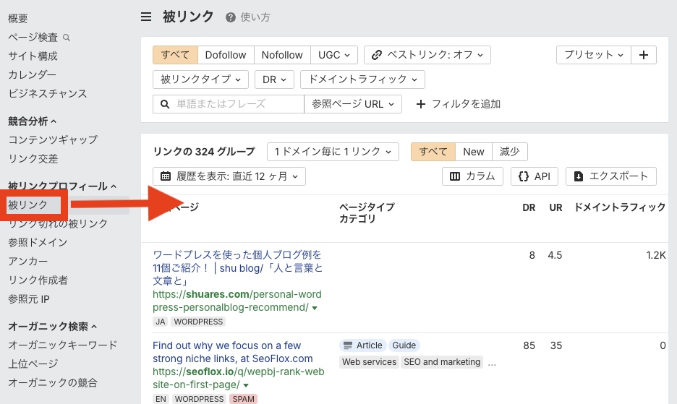This screenshot has height=404, width=677.
Task: Click the magnifier icon in the phrase search box
Action: click(164, 104)
